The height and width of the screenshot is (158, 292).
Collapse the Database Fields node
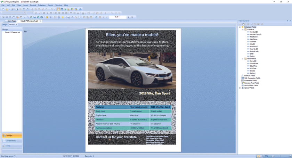pos(240,27)
